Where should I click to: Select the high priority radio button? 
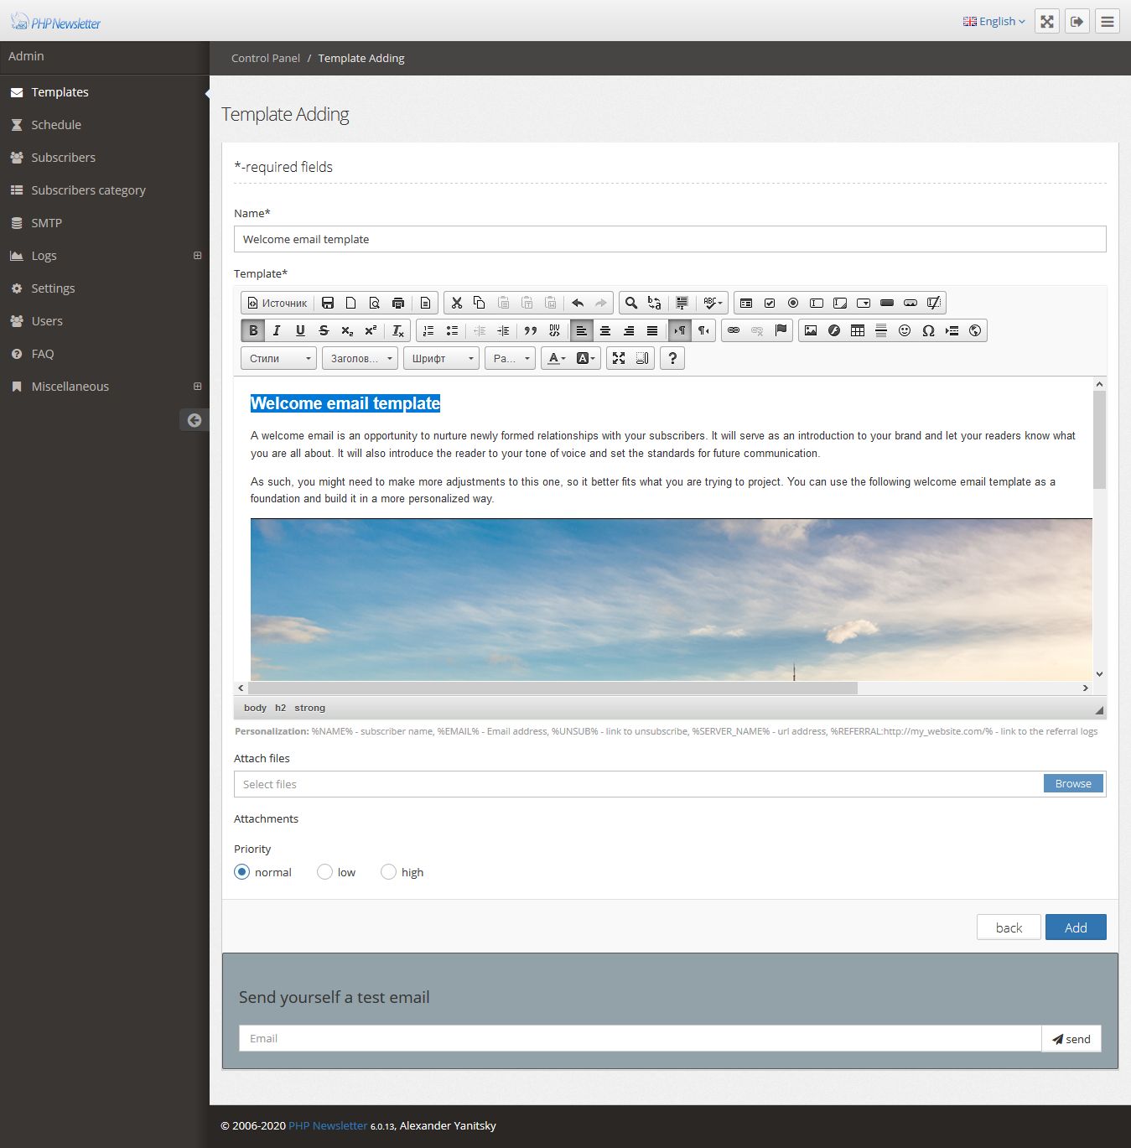(x=388, y=872)
